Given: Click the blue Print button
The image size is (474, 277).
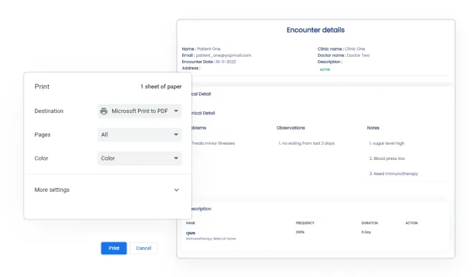Looking at the screenshot, I should tap(114, 248).
